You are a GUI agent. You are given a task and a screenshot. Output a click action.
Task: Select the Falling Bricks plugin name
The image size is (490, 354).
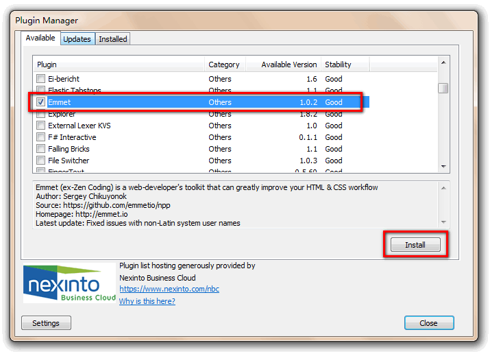click(x=69, y=149)
